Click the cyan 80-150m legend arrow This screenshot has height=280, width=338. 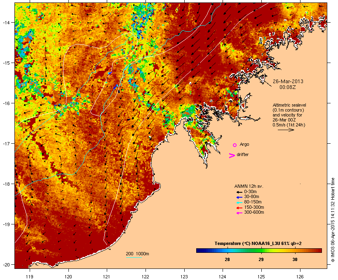(x=239, y=203)
